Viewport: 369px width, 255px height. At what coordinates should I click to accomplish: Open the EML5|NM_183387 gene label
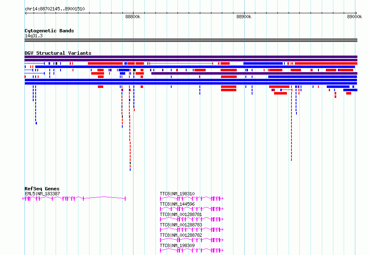coord(42,194)
